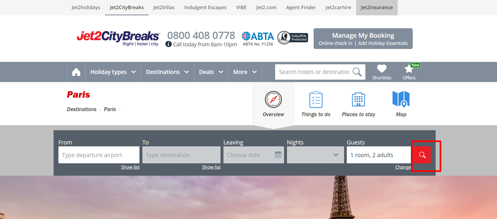Open Places to stay building icon
Image resolution: width=497 pixels, height=219 pixels.
pos(358,99)
